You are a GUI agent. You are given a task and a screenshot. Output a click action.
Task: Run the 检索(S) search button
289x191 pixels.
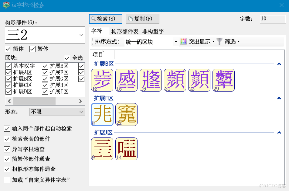[105, 19]
